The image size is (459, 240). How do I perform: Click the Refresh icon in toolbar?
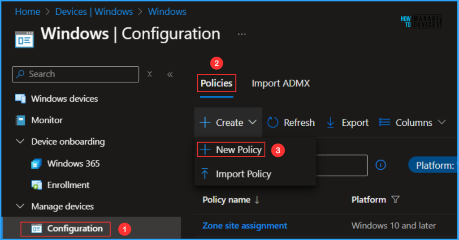pos(273,123)
